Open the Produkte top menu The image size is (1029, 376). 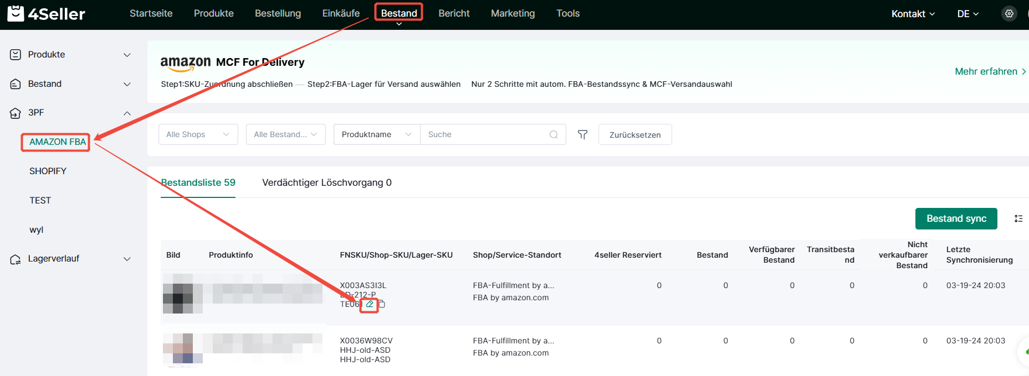coord(214,13)
